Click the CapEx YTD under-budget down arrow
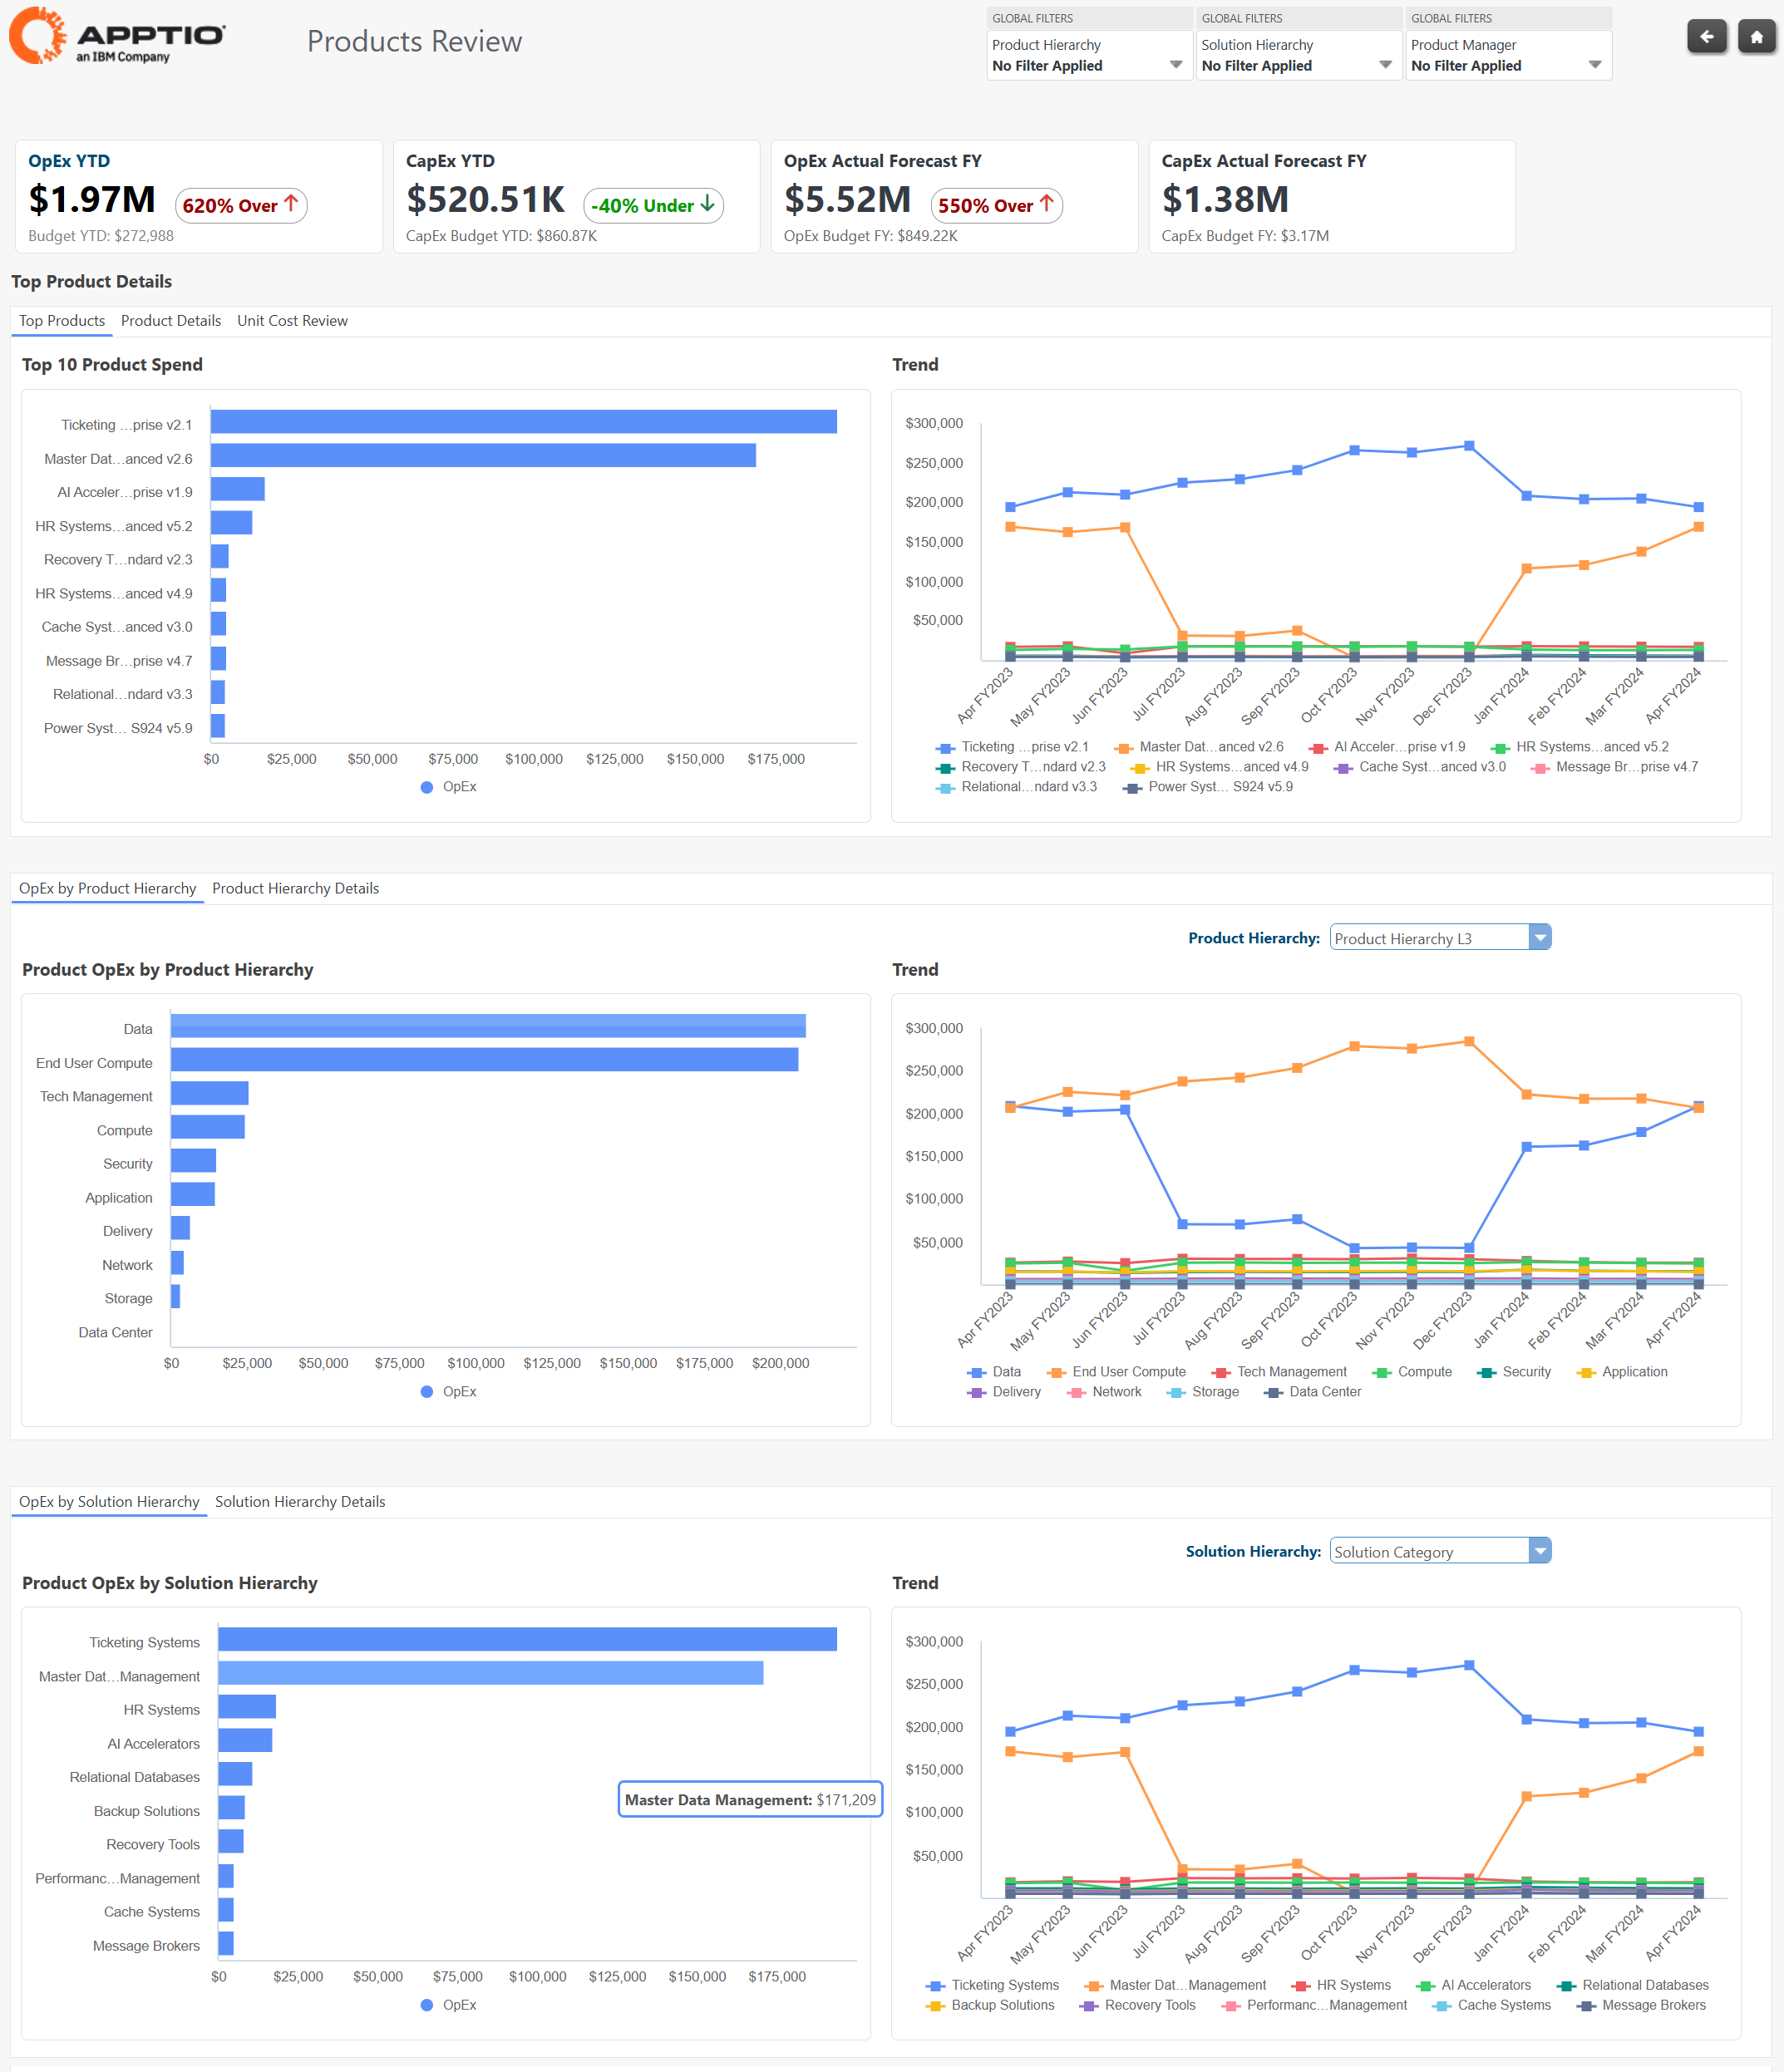 tap(708, 204)
